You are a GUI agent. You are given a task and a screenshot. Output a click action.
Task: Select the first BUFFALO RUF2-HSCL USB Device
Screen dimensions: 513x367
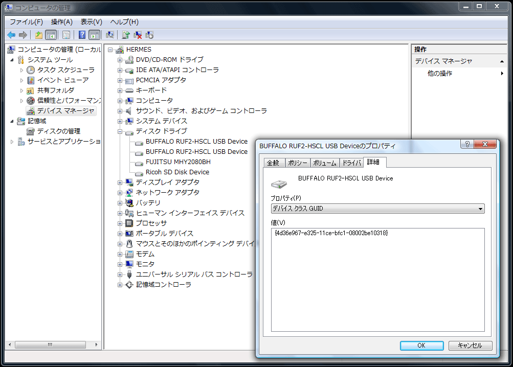196,142
